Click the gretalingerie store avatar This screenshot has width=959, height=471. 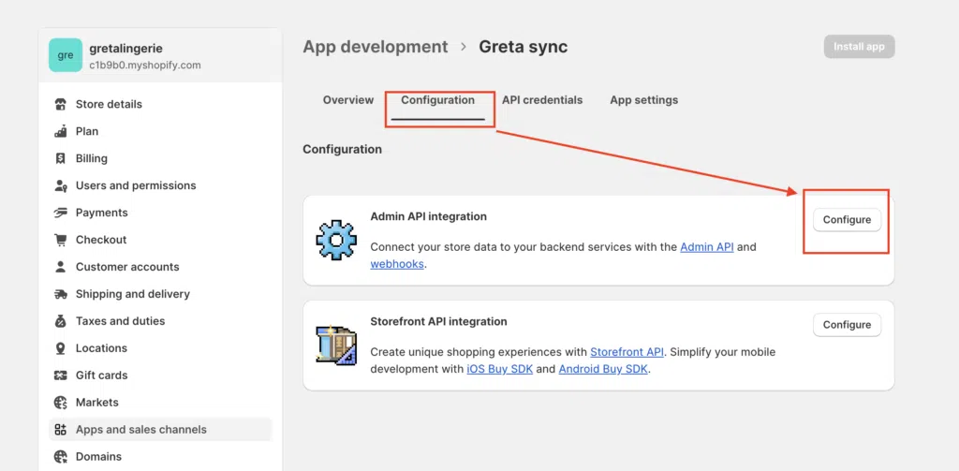(66, 55)
